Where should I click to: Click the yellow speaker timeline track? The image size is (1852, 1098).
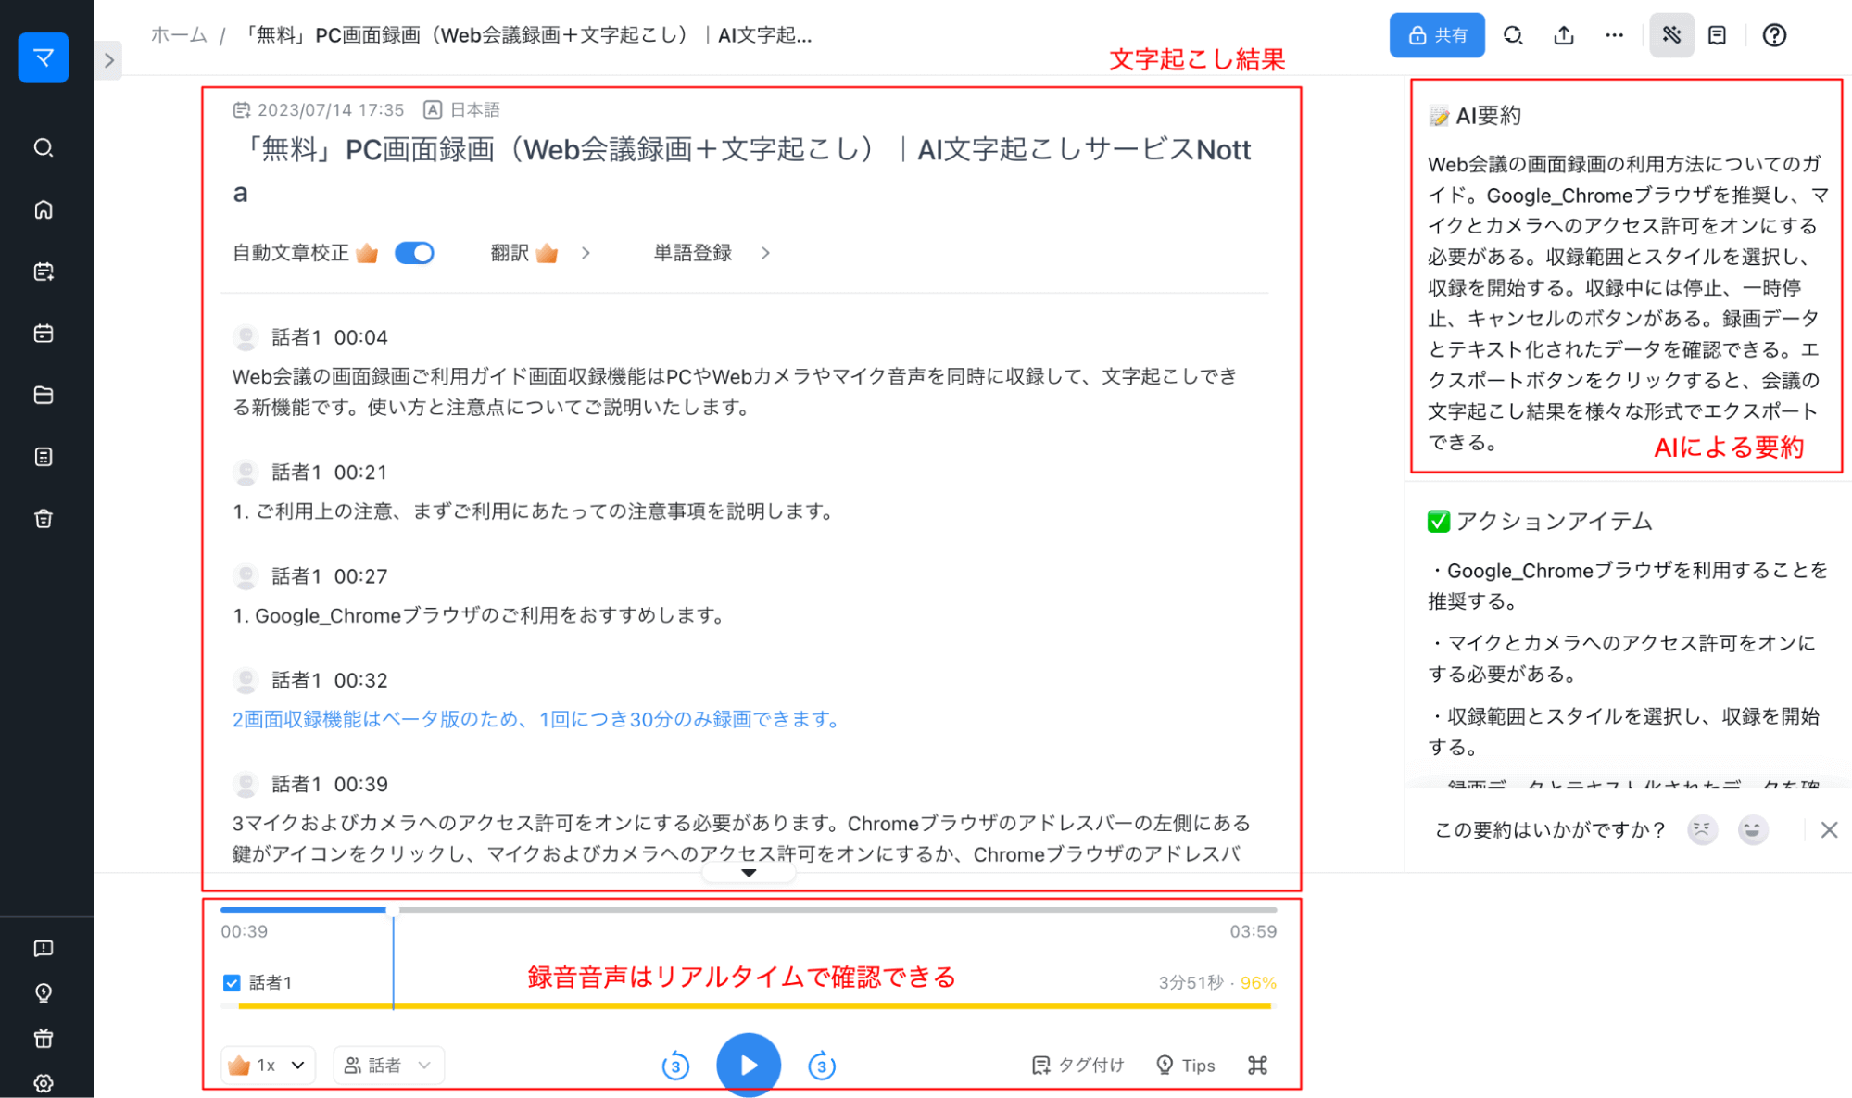coord(755,1005)
